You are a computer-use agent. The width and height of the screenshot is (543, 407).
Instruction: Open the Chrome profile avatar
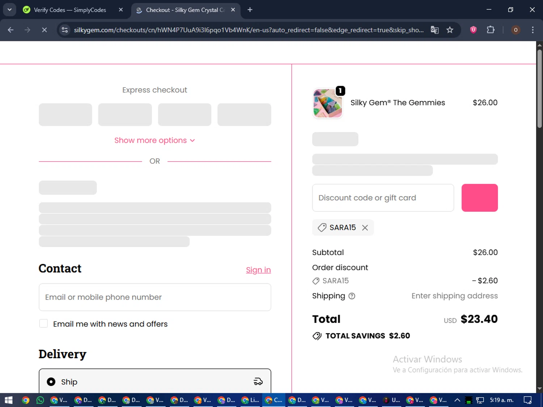(516, 30)
